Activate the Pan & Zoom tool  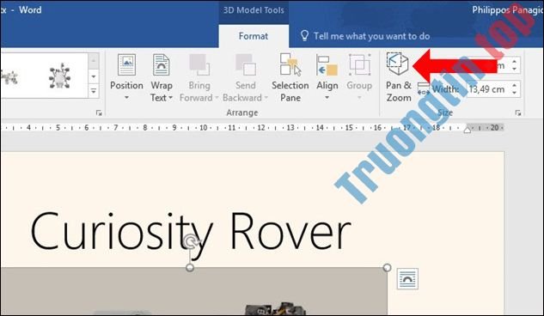[x=398, y=77]
